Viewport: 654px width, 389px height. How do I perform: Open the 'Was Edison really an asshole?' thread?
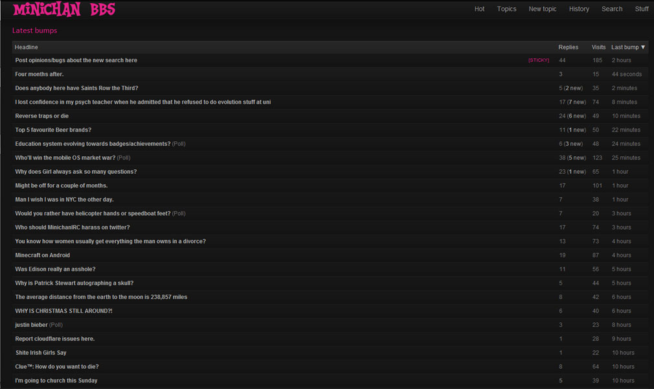[x=55, y=270]
